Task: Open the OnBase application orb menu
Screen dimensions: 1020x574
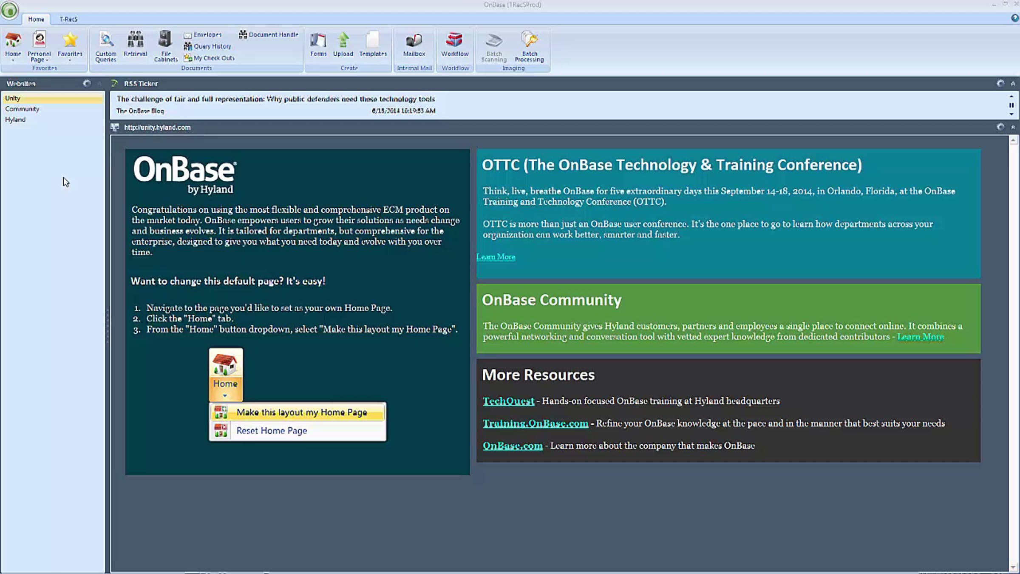Action: tap(9, 10)
